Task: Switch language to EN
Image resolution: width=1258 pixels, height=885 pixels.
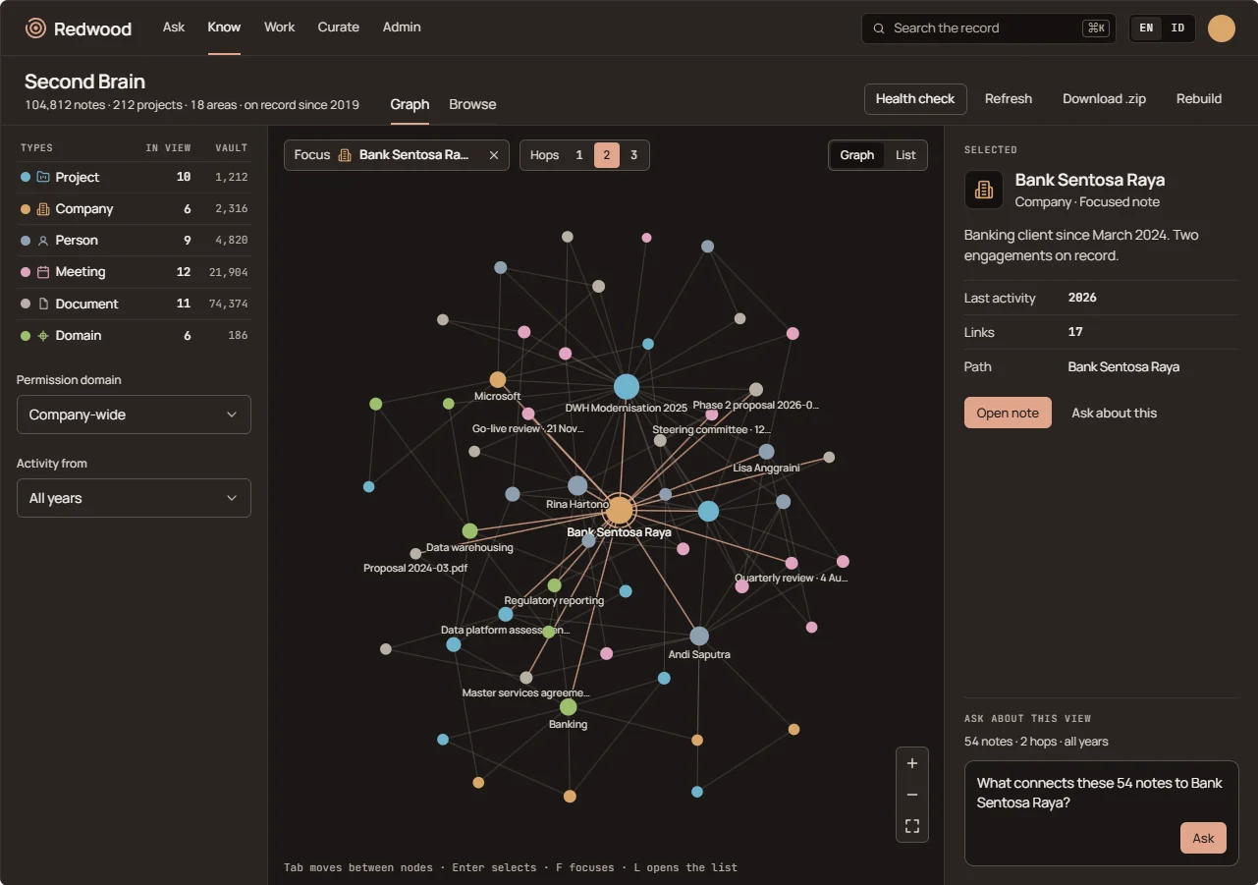Action: click(1146, 28)
